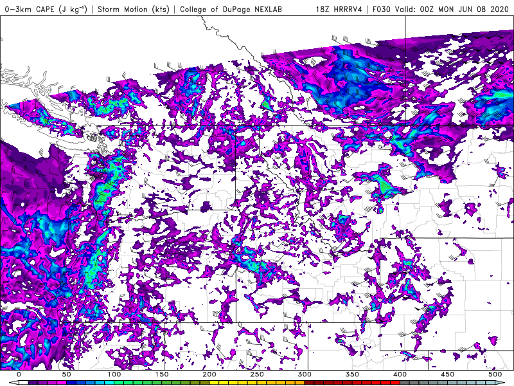
Task: Click the '50' color scale label
Action: pyautogui.click(x=66, y=374)
